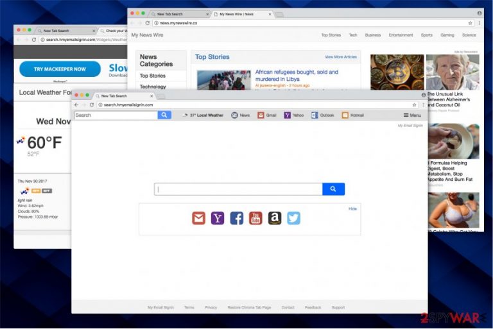Open the Support footer link
The image size is (493, 329).
click(338, 307)
